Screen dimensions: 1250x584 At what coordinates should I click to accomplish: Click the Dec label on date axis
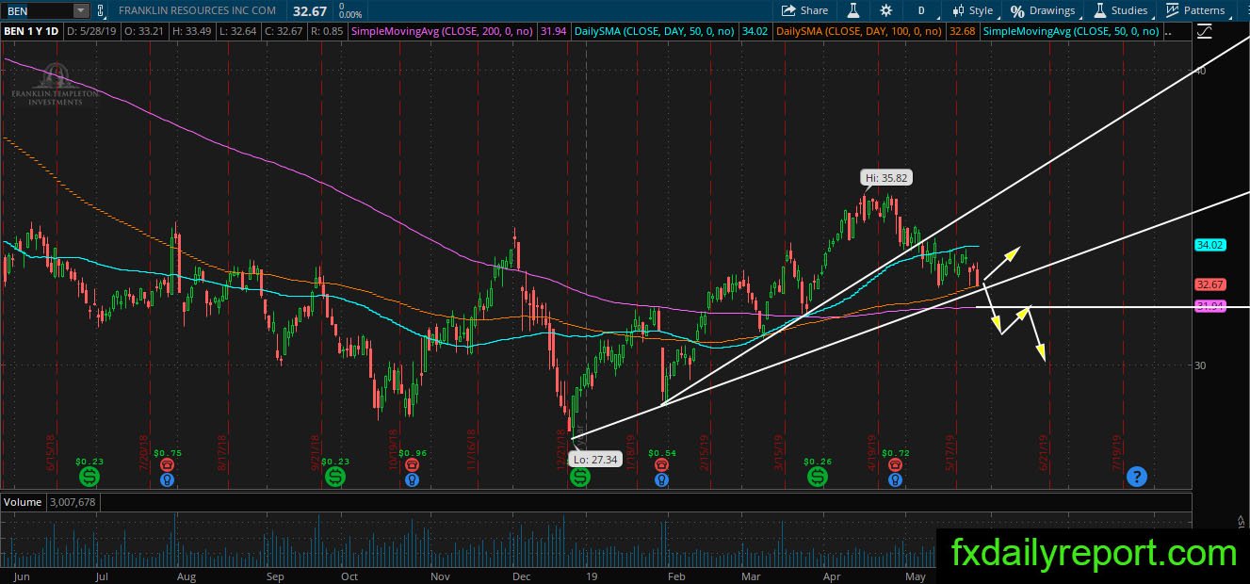point(520,575)
